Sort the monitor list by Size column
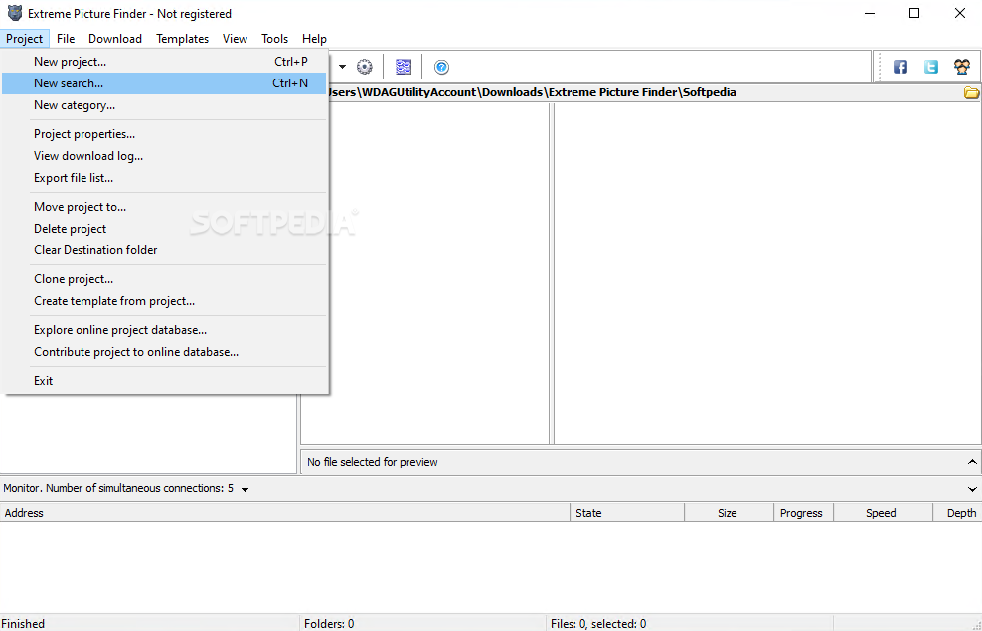This screenshot has width=982, height=631. 730,513
